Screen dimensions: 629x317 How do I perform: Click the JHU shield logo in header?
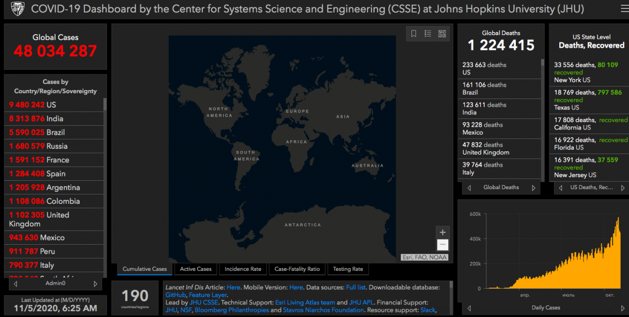[19, 9]
